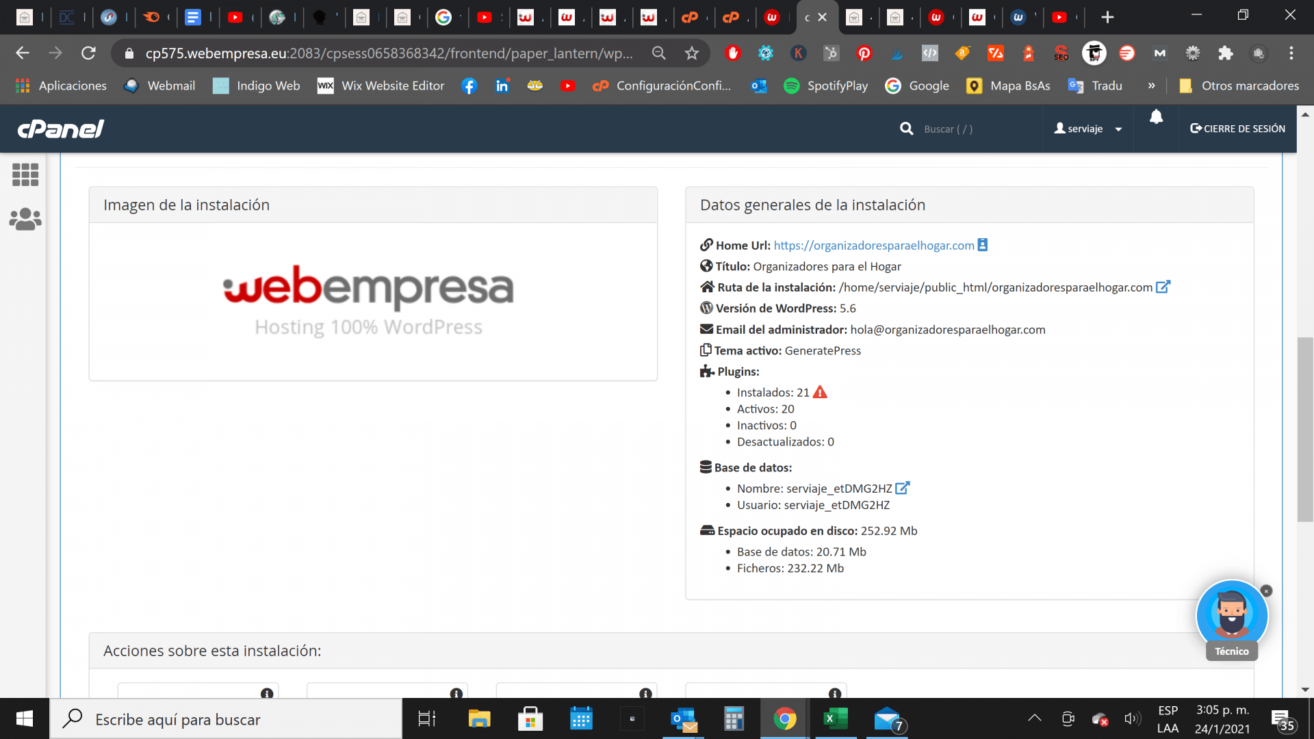
Task: Open the LinkedIn bookmark icon
Action: tap(502, 86)
